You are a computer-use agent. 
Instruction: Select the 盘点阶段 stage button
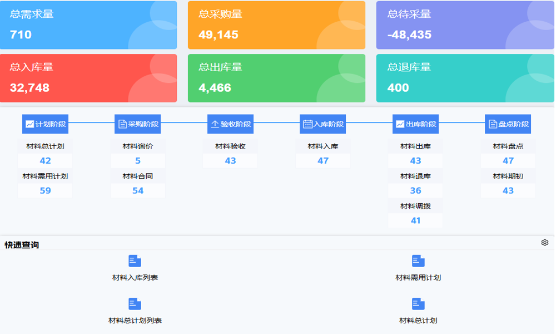click(x=508, y=124)
